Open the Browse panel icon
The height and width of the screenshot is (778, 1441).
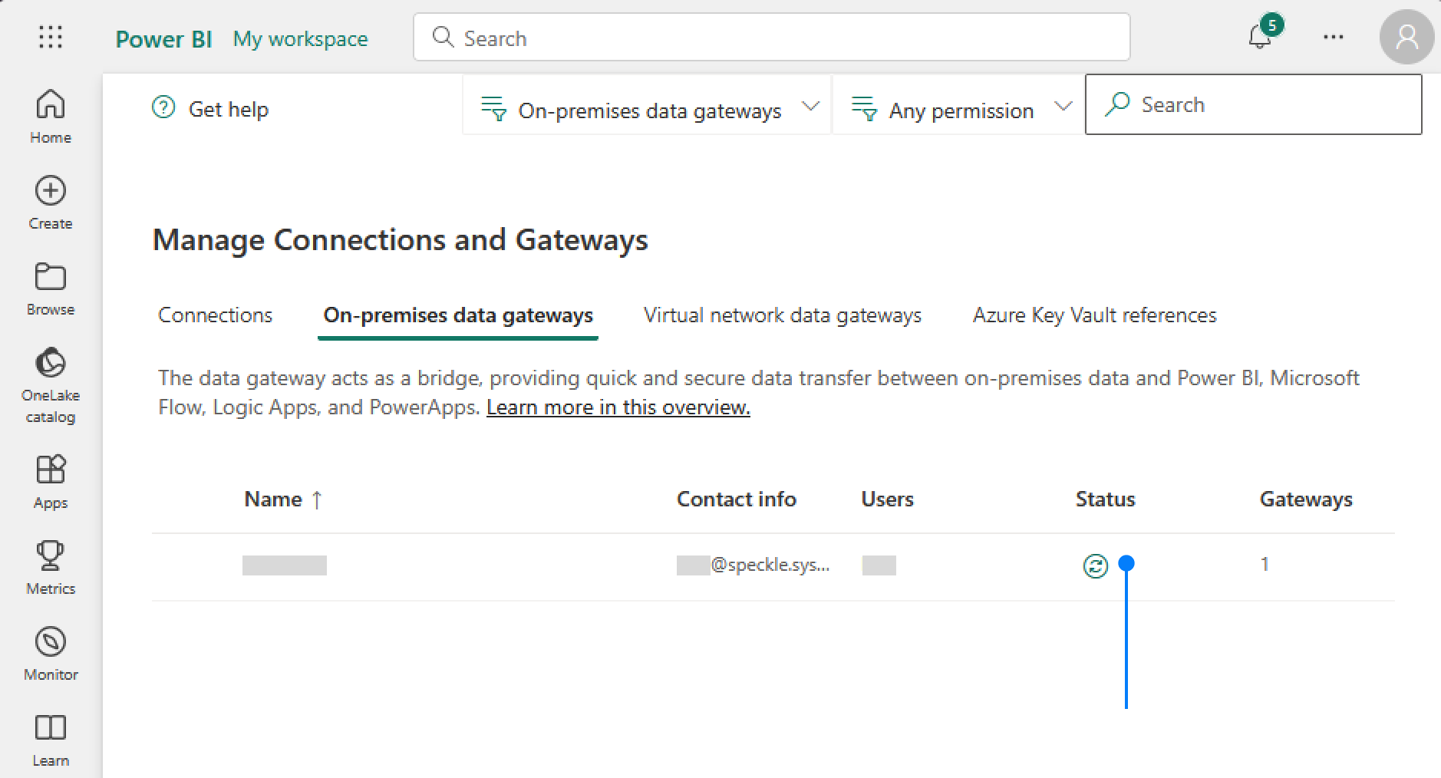tap(49, 288)
